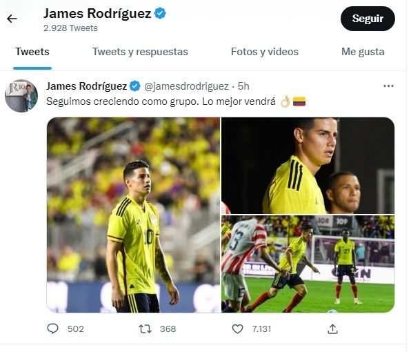
Task: Open James Rodríguez profile avatar
Action: tap(21, 96)
